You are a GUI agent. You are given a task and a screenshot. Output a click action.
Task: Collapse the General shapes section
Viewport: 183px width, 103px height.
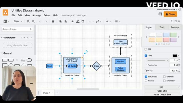pos(2,53)
